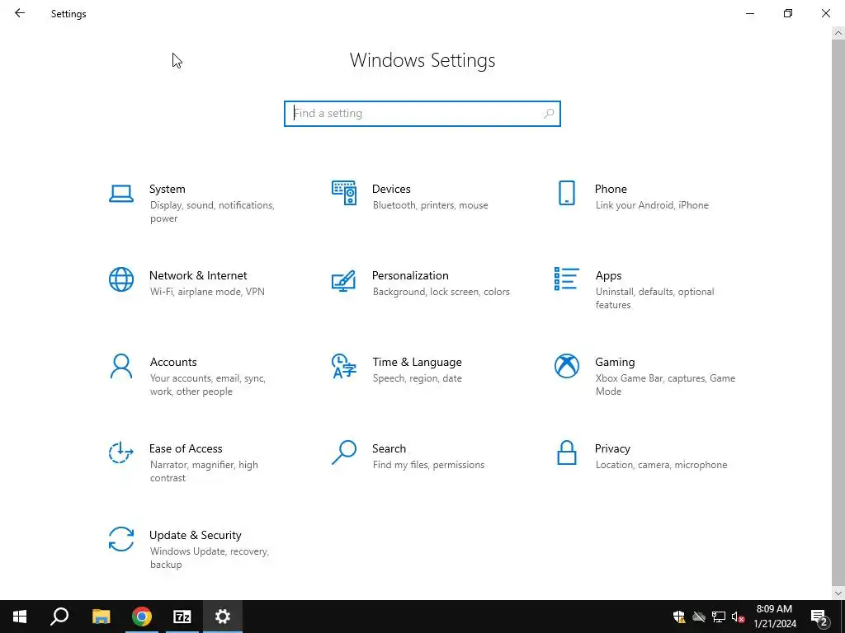Click the Accounts heading
845x633 pixels.
pos(173,363)
